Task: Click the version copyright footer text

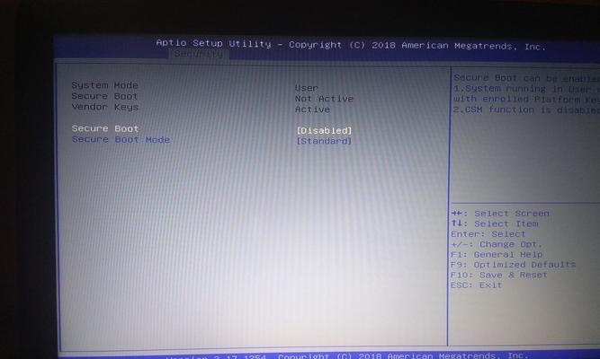Action: tap(346, 355)
